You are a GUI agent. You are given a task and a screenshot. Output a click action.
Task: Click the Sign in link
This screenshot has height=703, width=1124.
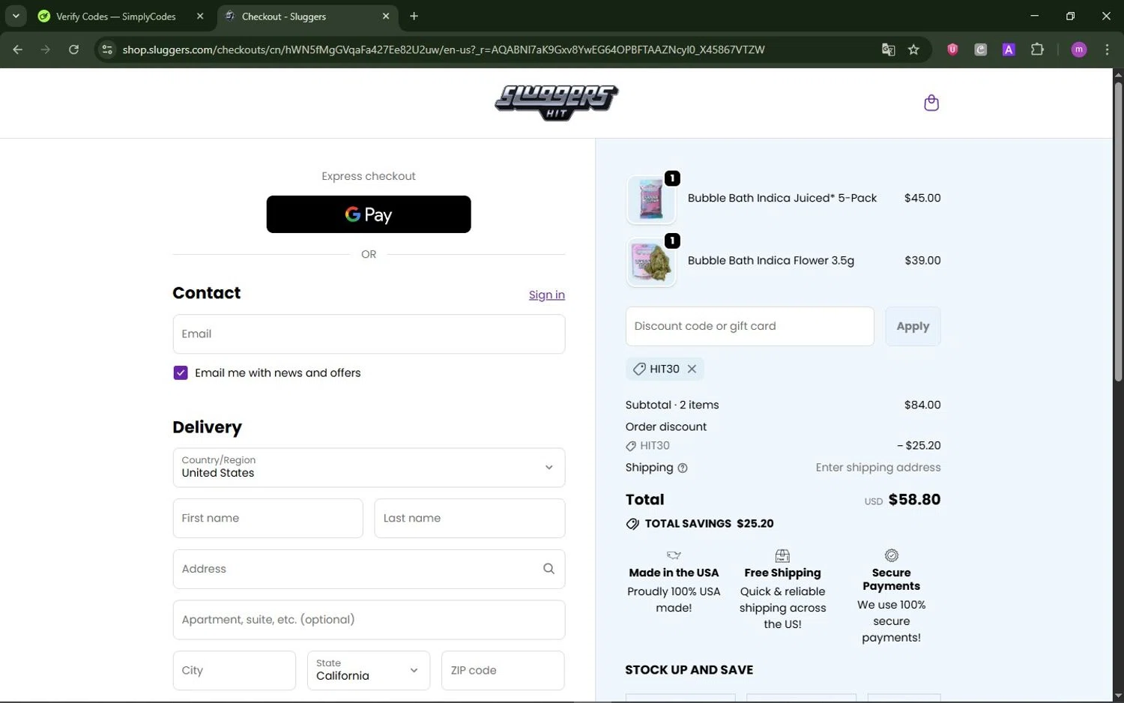[547, 295]
